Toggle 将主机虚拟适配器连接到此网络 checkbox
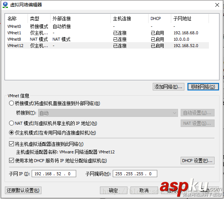Screen dimensions: 224x199 11,144
